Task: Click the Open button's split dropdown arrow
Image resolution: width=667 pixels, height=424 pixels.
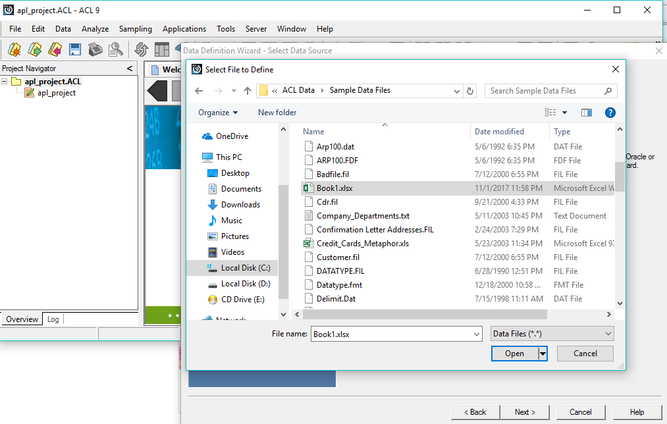Action: [x=543, y=354]
